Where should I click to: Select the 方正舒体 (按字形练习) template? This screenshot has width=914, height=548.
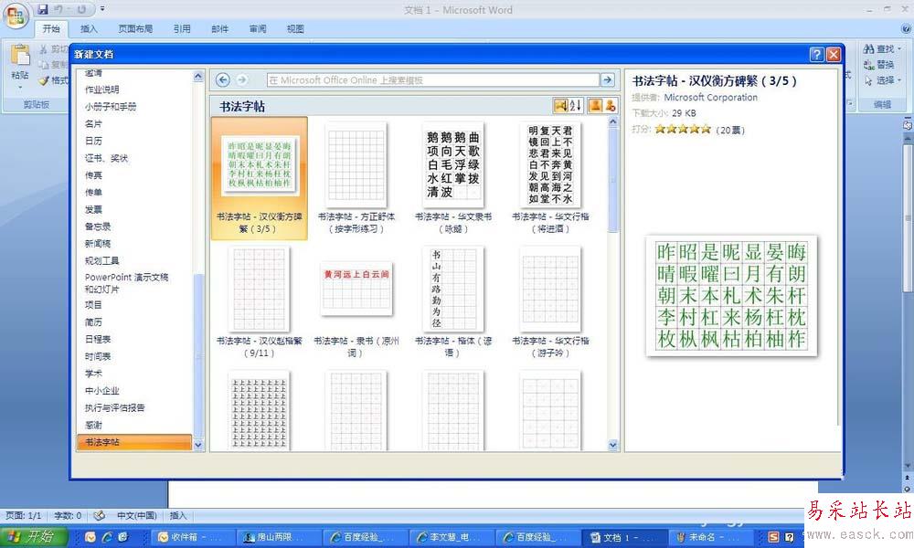pyautogui.click(x=356, y=178)
